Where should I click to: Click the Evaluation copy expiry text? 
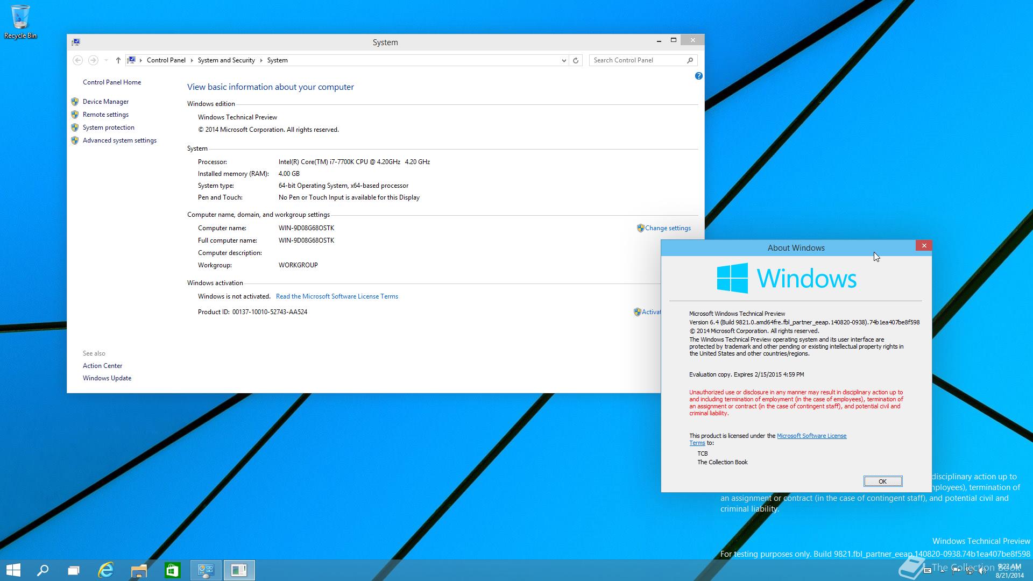(x=746, y=374)
